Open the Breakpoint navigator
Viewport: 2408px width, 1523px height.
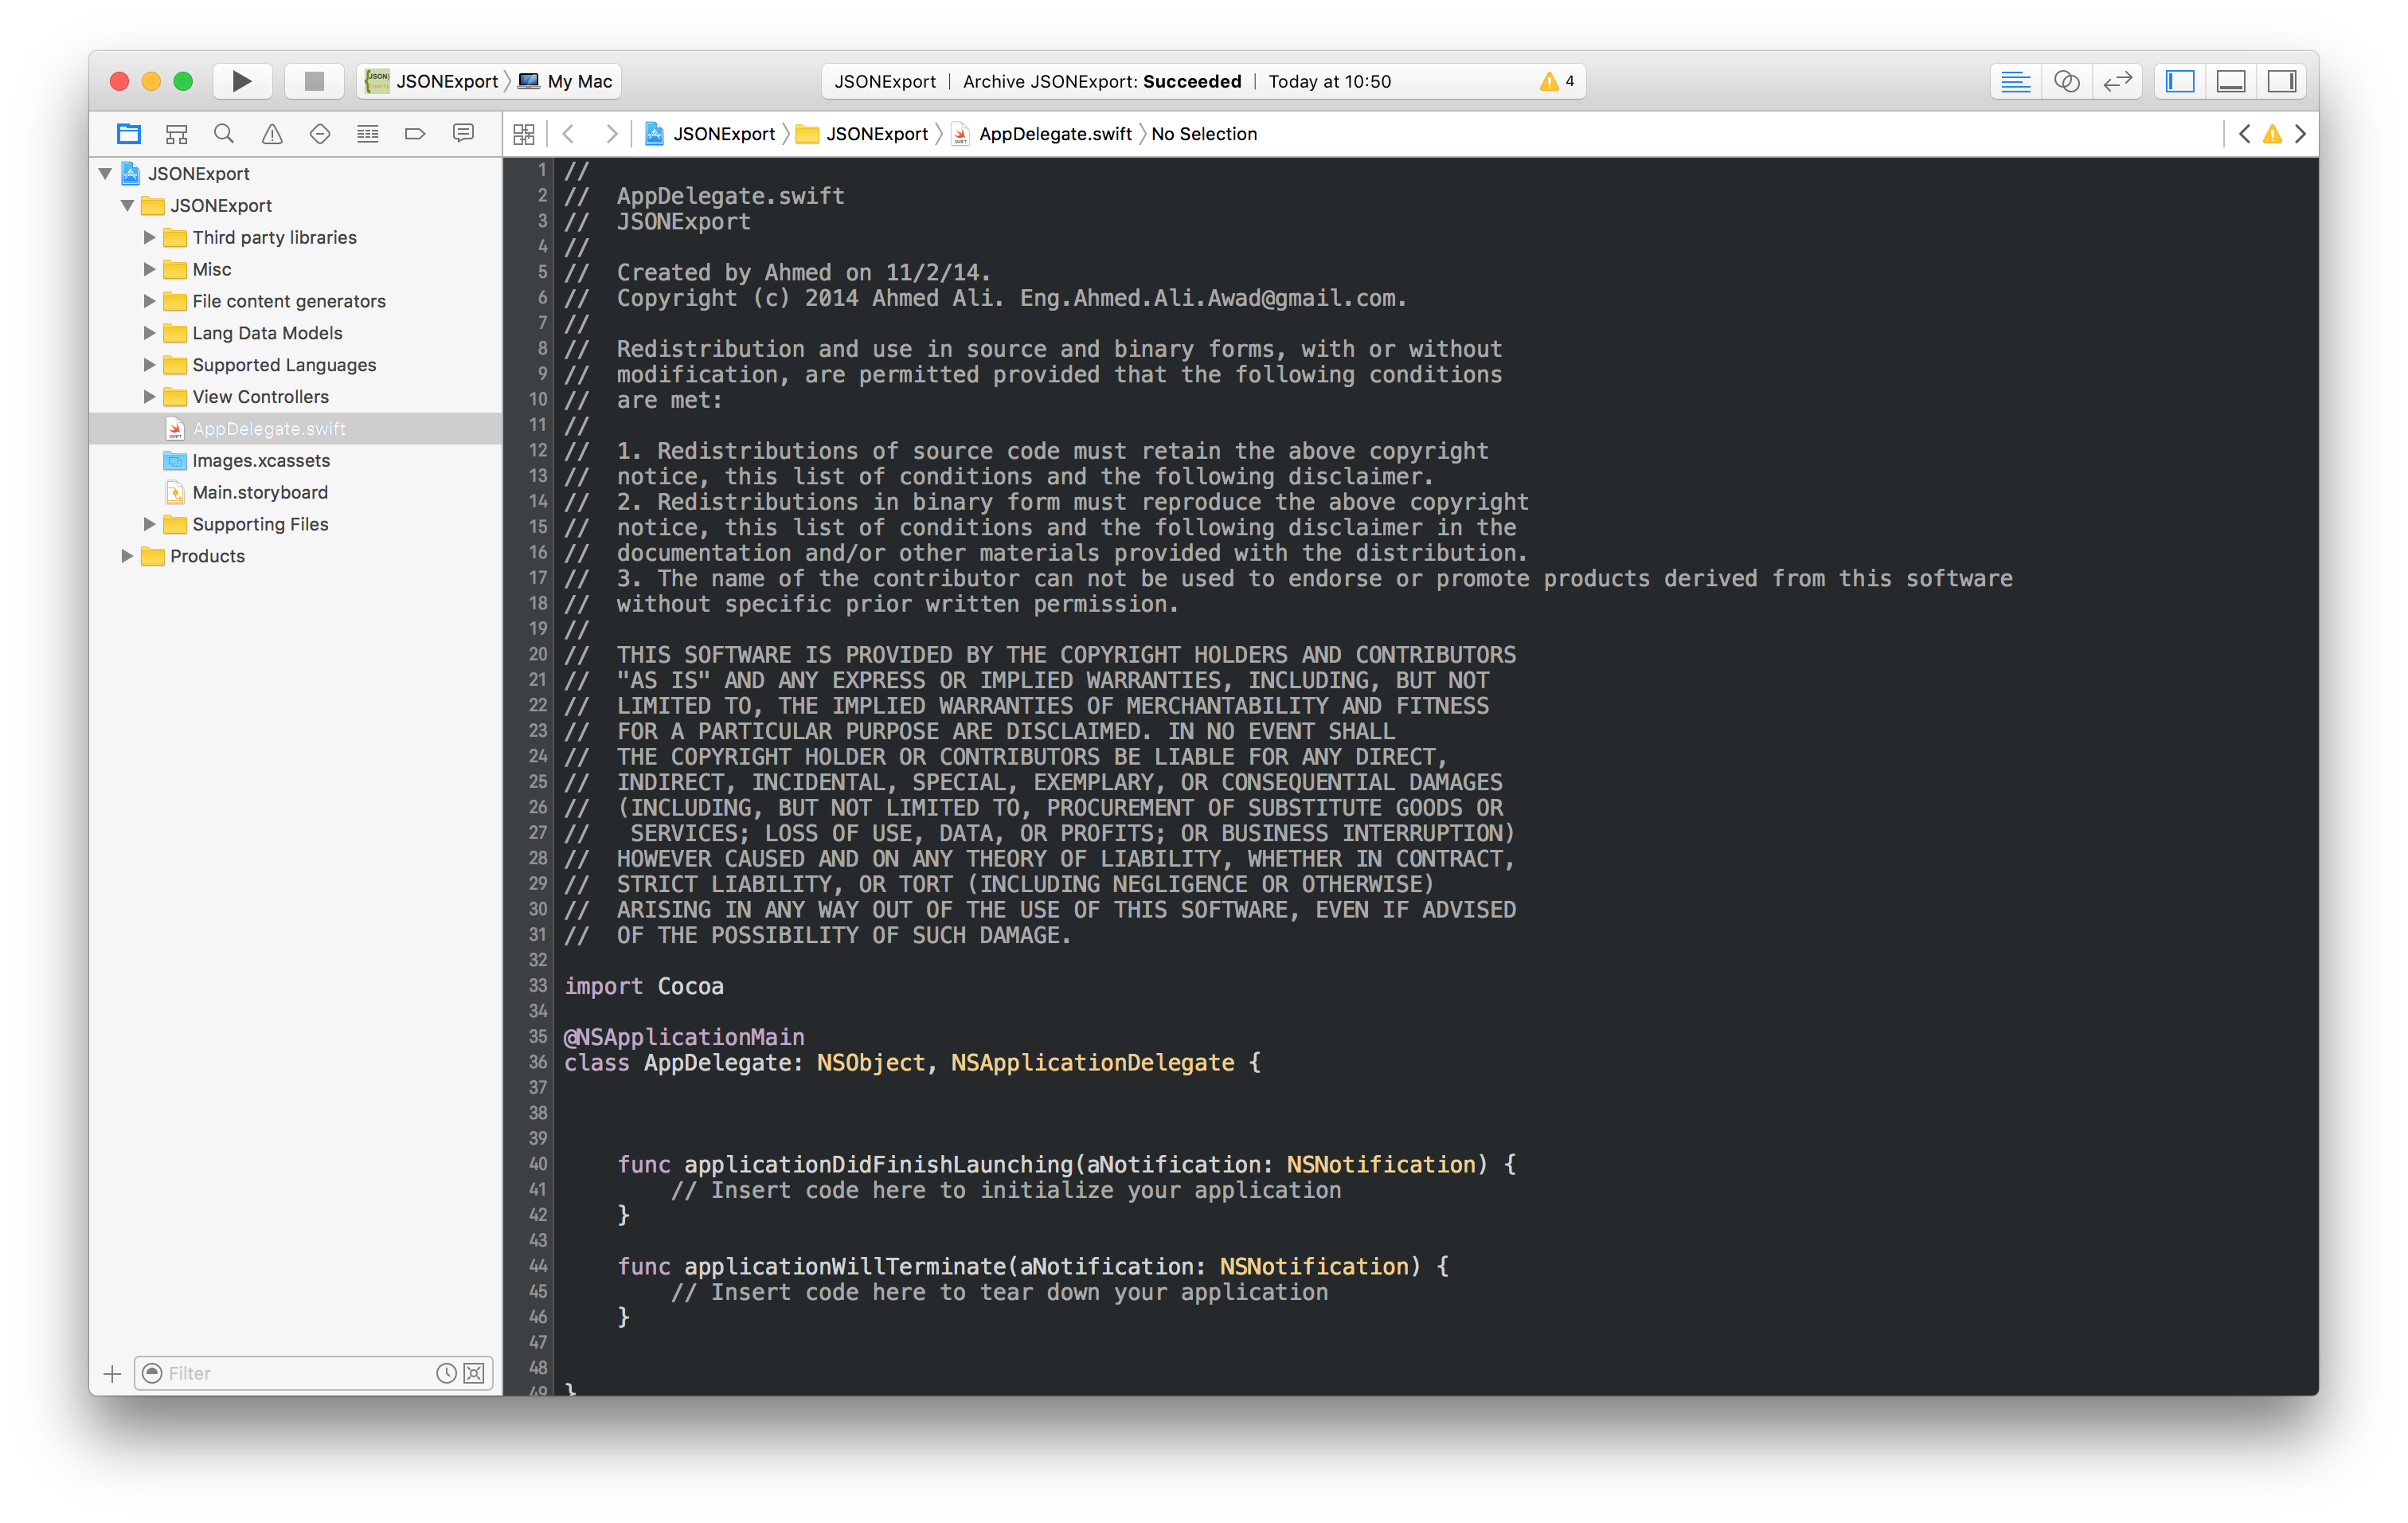tap(416, 133)
